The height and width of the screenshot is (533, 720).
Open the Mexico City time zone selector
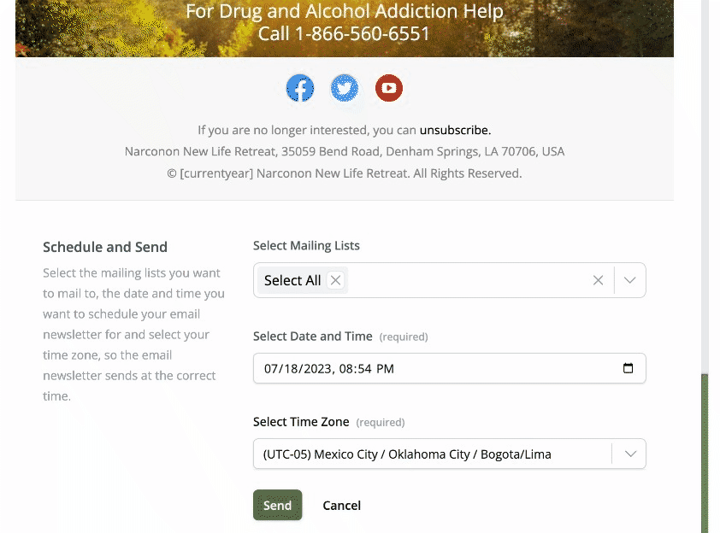(432, 454)
